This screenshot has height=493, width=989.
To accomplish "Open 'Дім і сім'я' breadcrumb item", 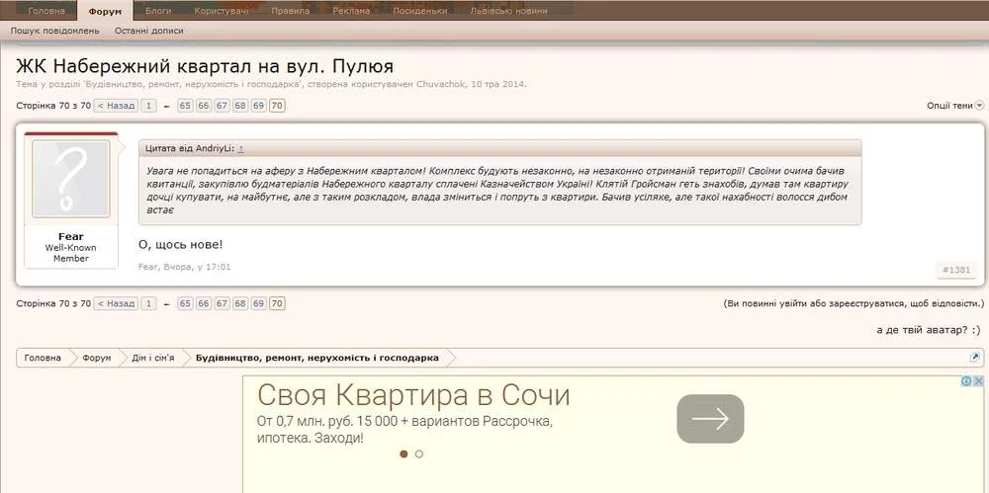I will 153,358.
